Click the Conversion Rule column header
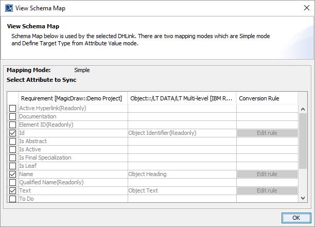Screen dimensions: 315x227 point(259,98)
